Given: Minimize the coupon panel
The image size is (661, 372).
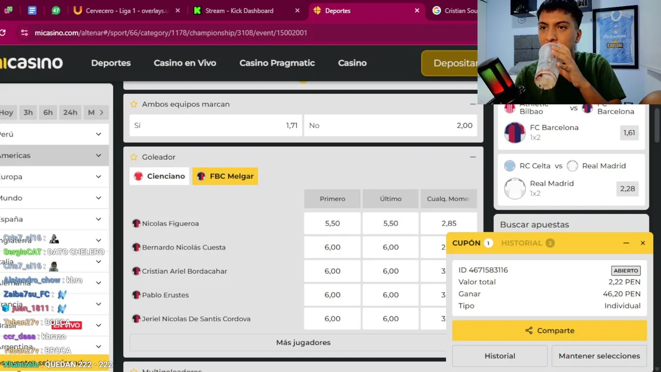Looking at the screenshot, I should click(x=626, y=243).
